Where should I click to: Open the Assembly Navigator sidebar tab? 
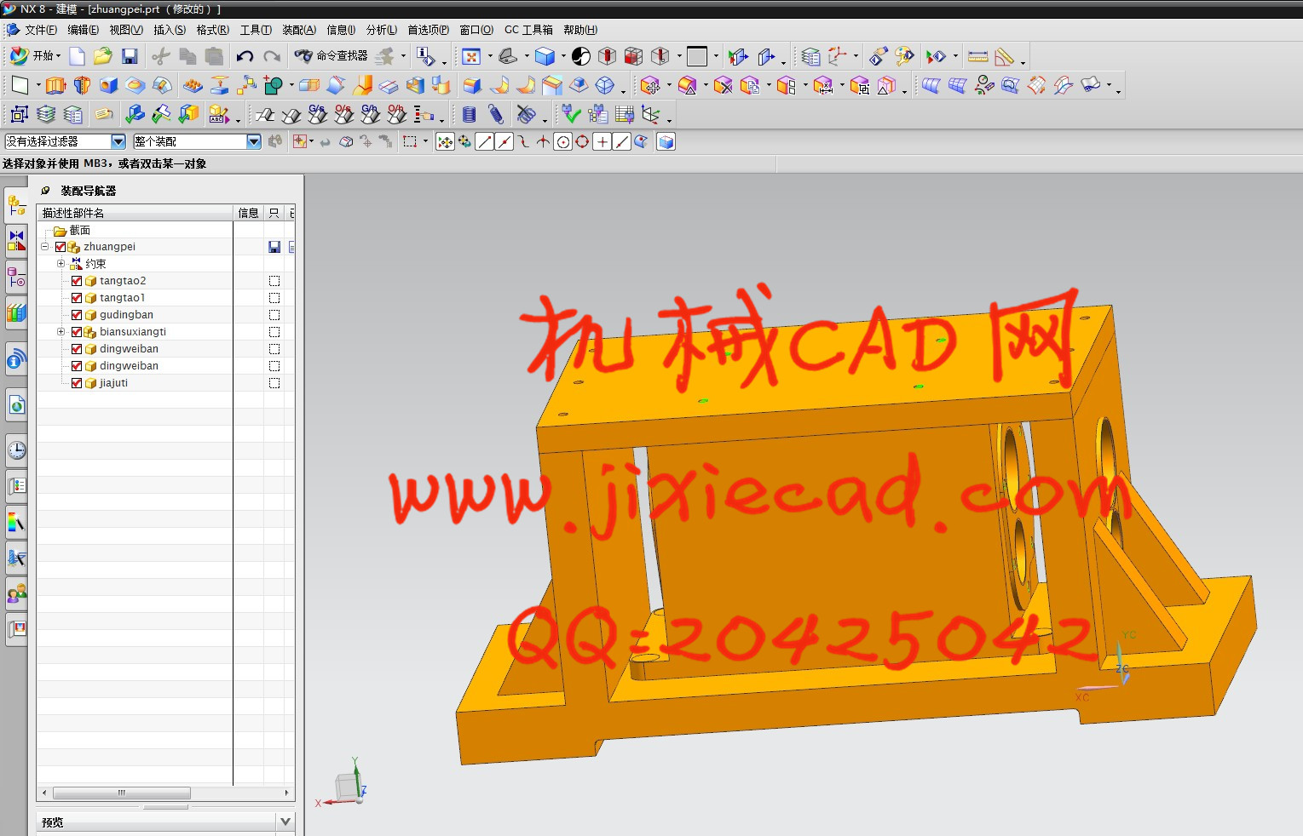tap(16, 205)
